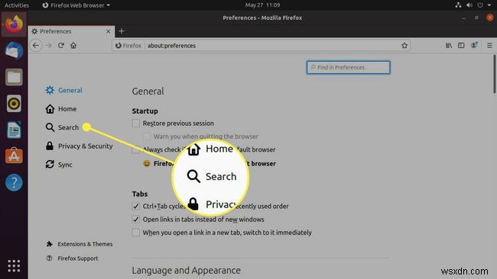The height and width of the screenshot is (279, 497).
Task: Toggle the sidebar view icon
Action: pyautogui.click(x=461, y=46)
